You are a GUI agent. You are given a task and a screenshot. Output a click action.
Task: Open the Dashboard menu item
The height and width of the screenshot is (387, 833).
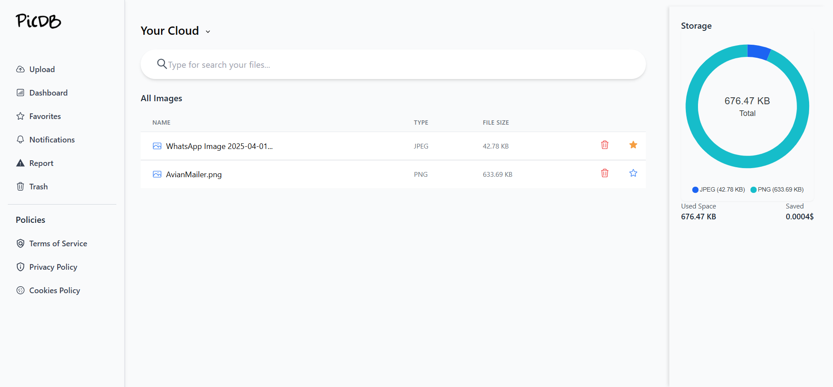pos(48,93)
